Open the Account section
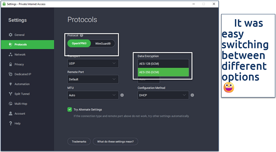Screen dimensions: 276x152 27,114
